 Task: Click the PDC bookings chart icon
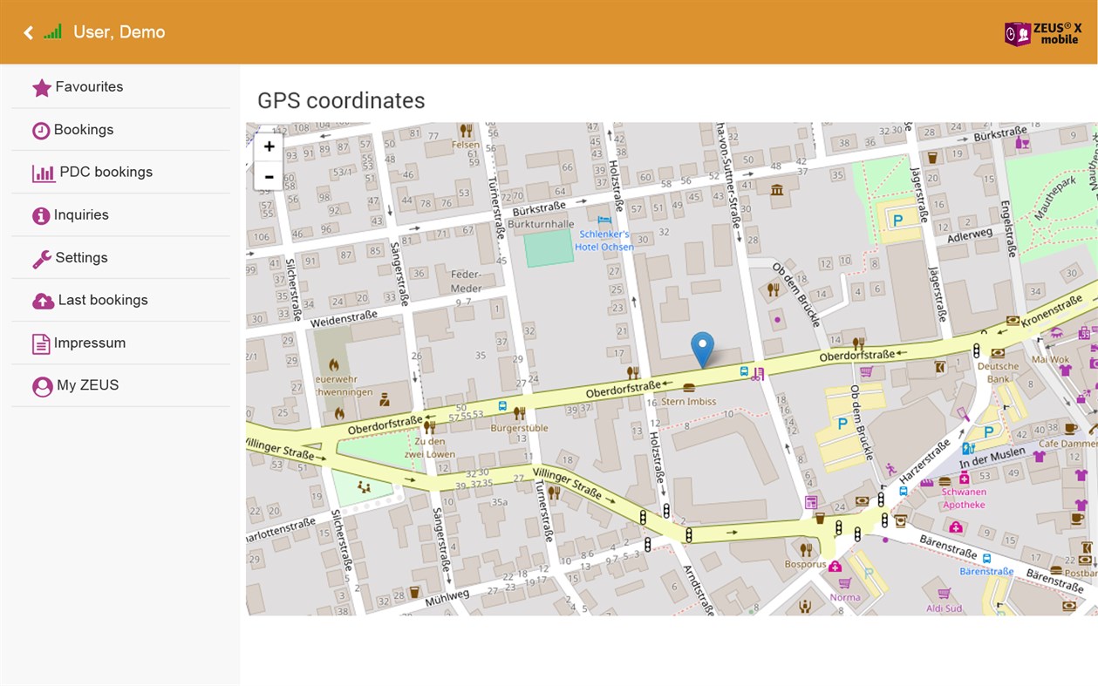coord(44,173)
